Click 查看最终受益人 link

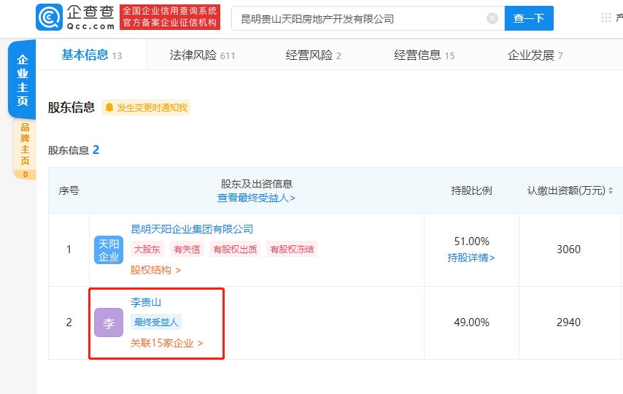256,198
